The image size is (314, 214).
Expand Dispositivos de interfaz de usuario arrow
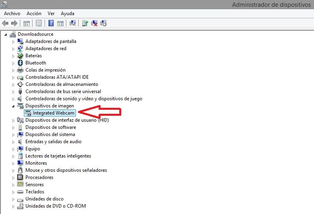point(13,121)
